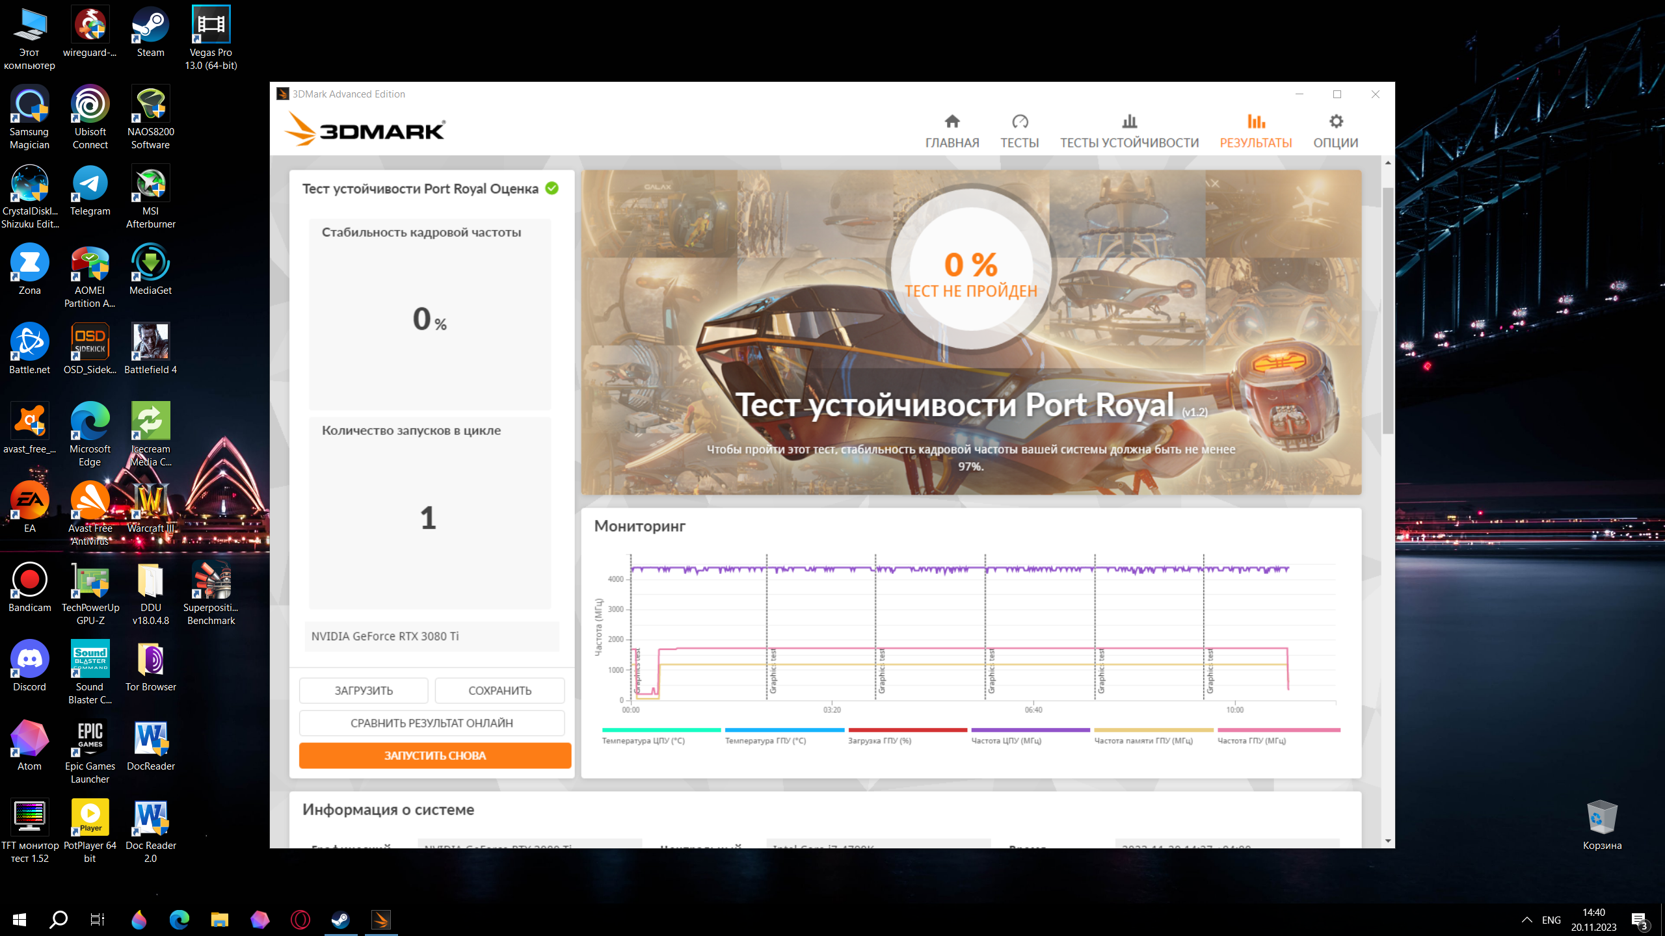Click the ЗАГРУЗИТЬ button
1665x936 pixels.
(364, 690)
